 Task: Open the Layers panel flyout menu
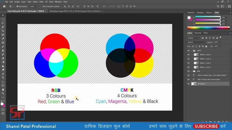pos(230,33)
